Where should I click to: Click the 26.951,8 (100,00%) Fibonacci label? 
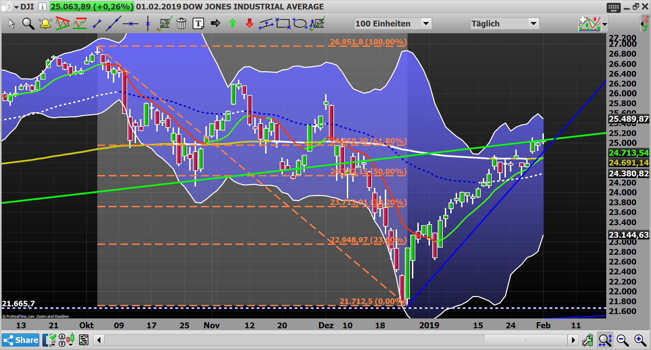(x=368, y=42)
